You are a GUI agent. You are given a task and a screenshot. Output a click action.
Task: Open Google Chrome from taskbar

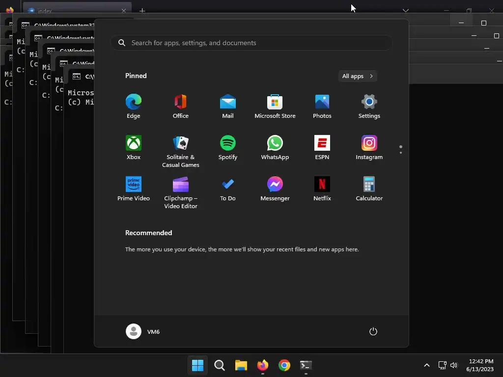tap(284, 365)
